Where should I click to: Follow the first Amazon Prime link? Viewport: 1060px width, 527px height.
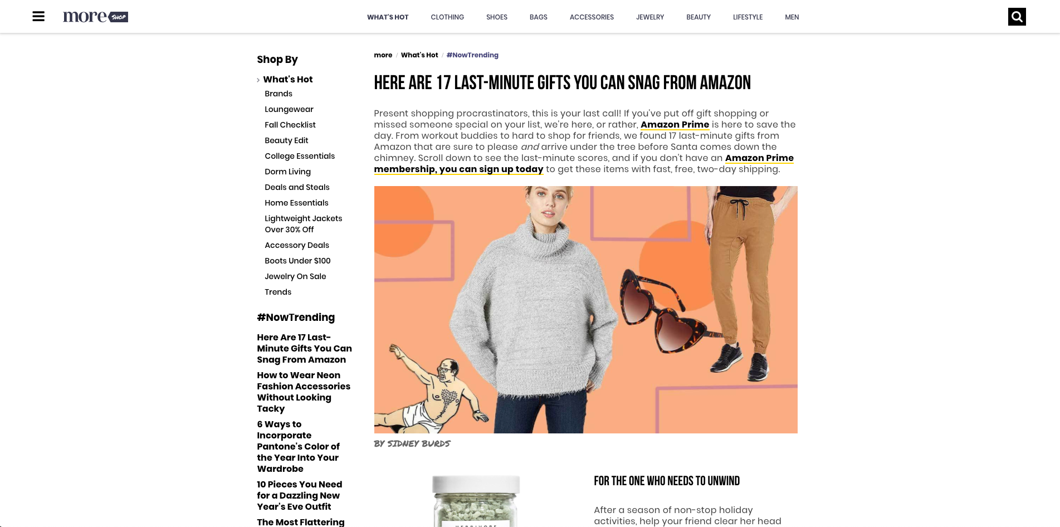(675, 125)
